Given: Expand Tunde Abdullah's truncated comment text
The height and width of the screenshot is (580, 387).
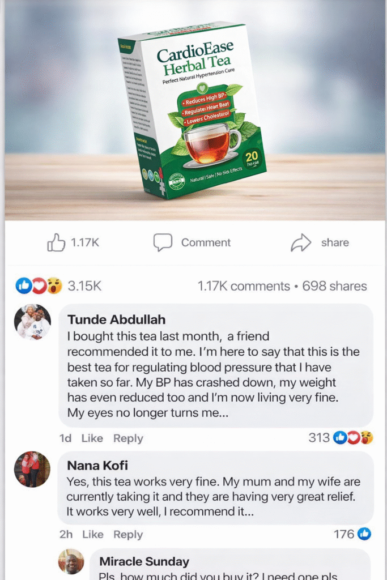Looking at the screenshot, I should [x=222, y=413].
